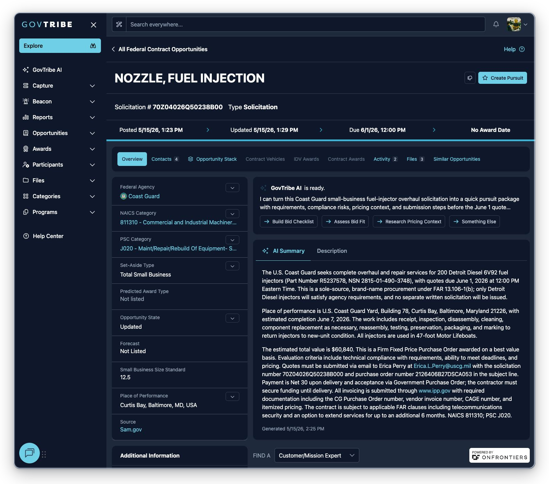Click the GovTribe logo
Image resolution: width=549 pixels, height=484 pixels.
coord(47,24)
